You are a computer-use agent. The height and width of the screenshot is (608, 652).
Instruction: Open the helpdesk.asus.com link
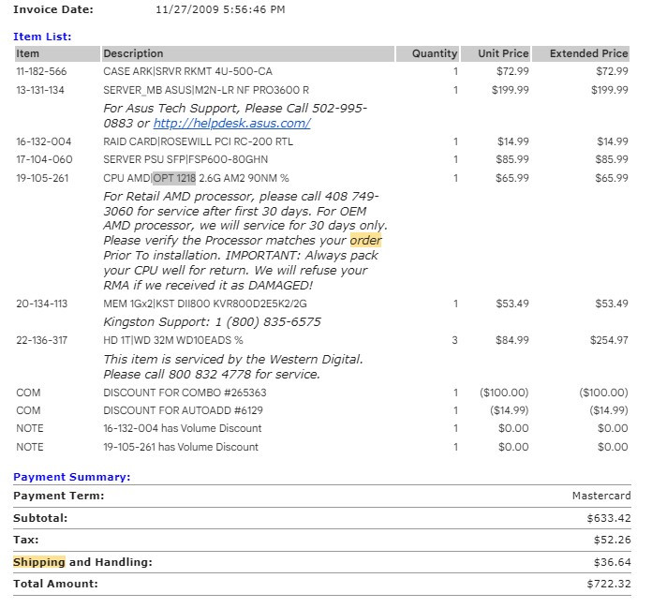pyautogui.click(x=231, y=123)
